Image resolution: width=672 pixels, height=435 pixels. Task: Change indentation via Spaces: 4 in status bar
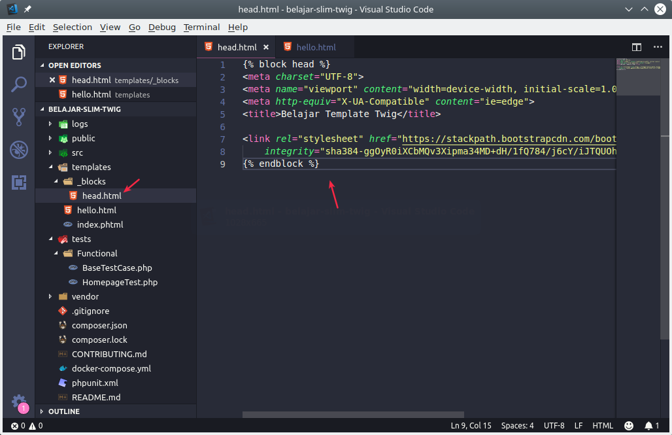point(517,425)
